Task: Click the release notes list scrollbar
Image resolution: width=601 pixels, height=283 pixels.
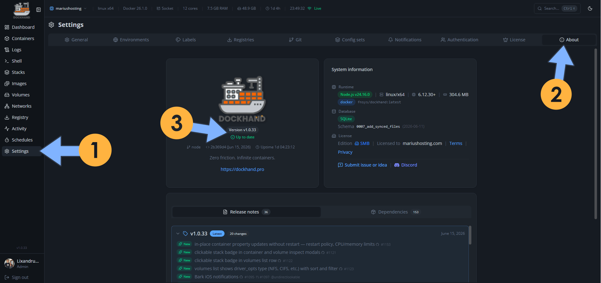Action: coord(470,235)
